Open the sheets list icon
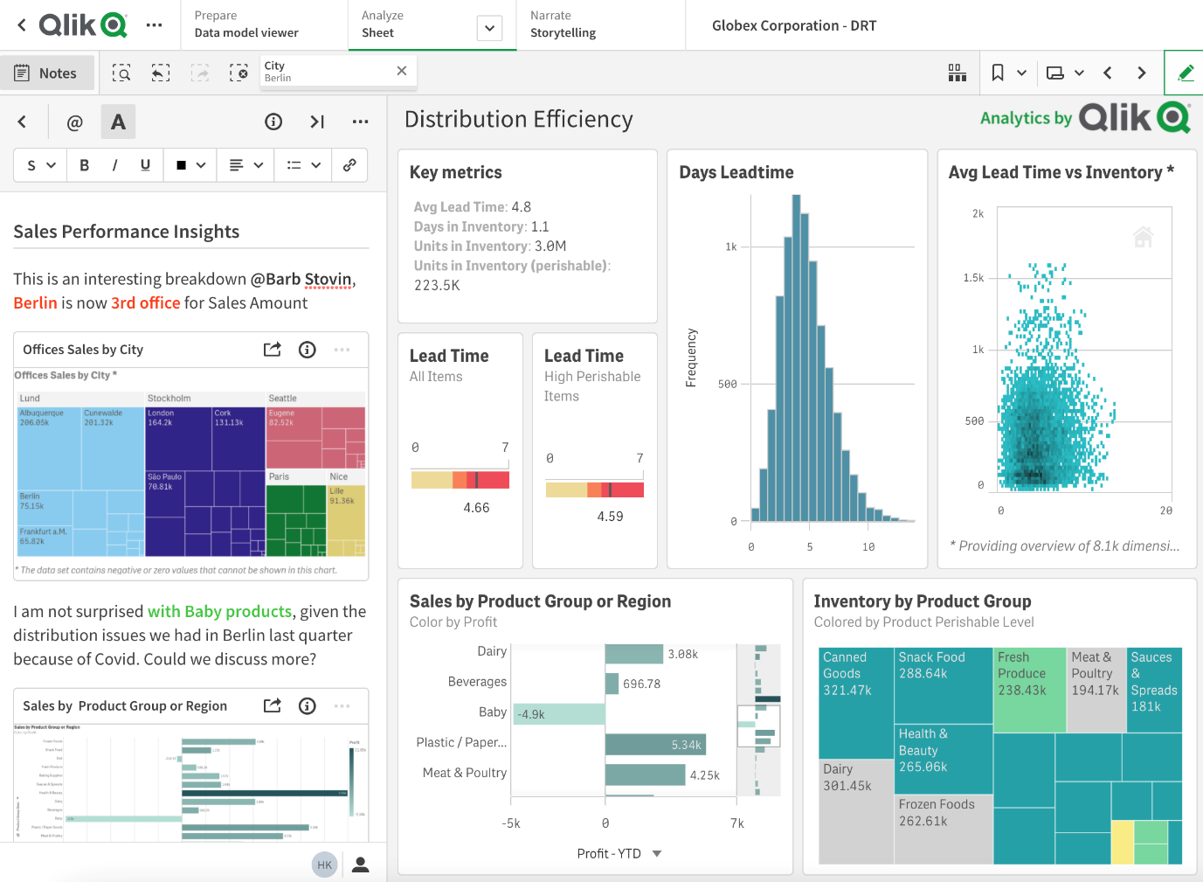Viewport: 1203px width, 882px height. click(1055, 73)
